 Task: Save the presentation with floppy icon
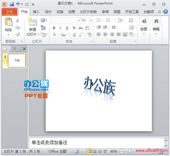point(12,4)
